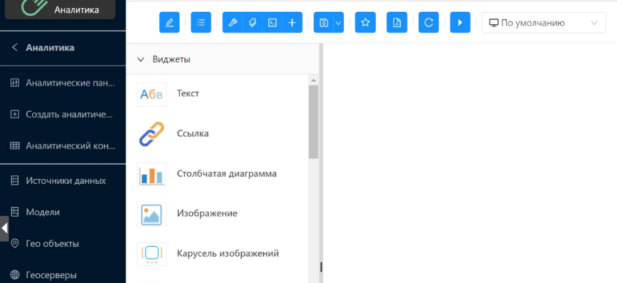Select the 'Столбчатая диаграмма' widget
The width and height of the screenshot is (617, 283).
226,173
